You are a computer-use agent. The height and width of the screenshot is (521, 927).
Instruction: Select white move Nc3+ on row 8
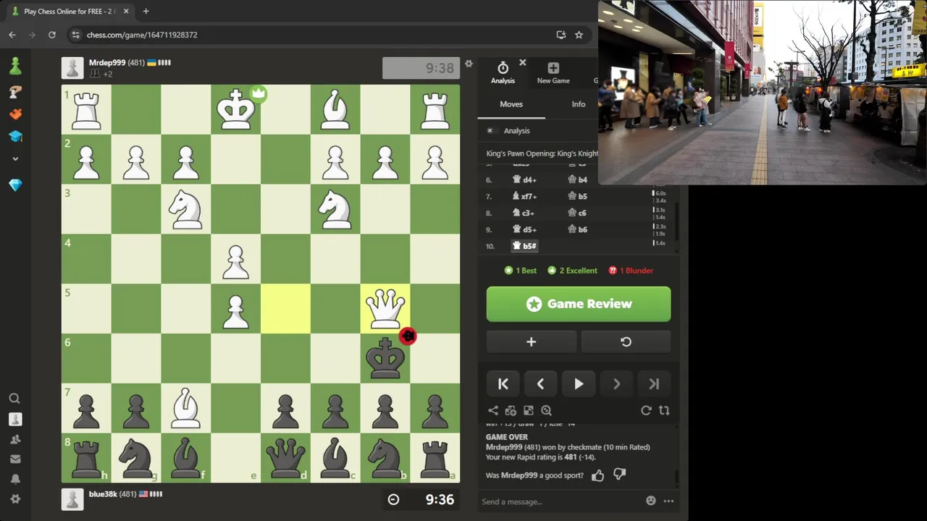[524, 213]
